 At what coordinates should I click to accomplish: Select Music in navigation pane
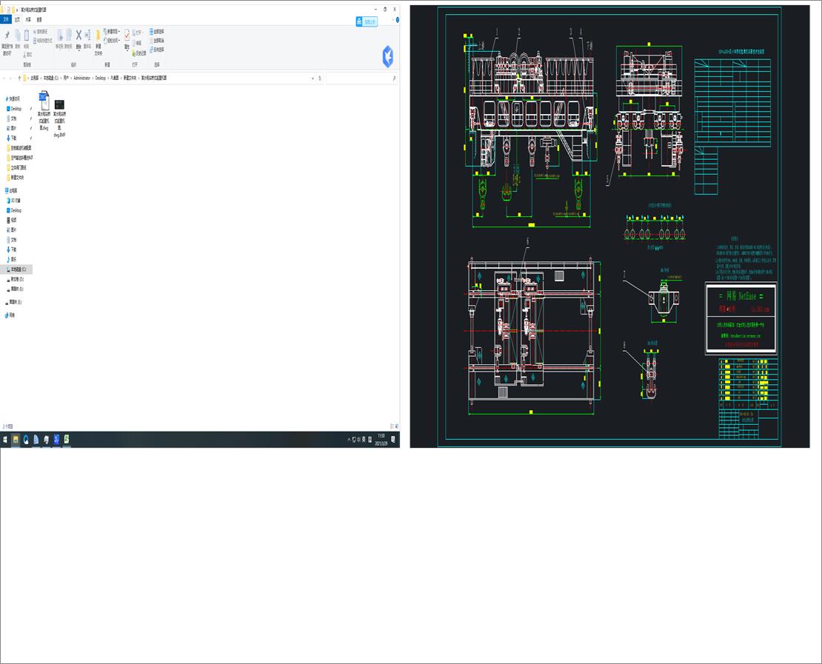[12, 259]
